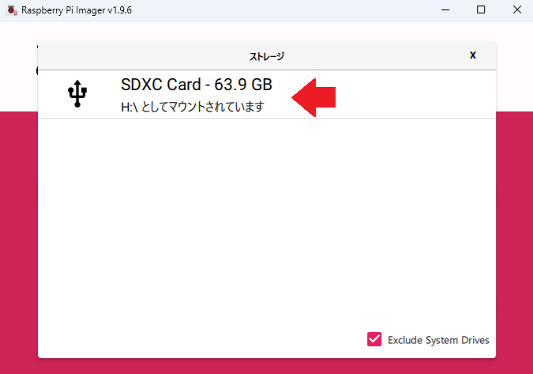Click the crimson strip left of the dialog
The width and height of the screenshot is (533, 374).
(x=18, y=237)
